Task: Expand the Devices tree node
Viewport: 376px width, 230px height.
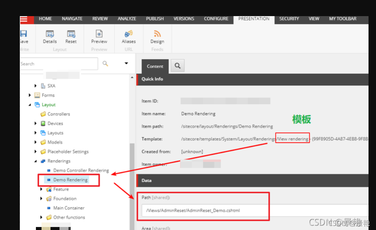Action: pyautogui.click(x=36, y=123)
